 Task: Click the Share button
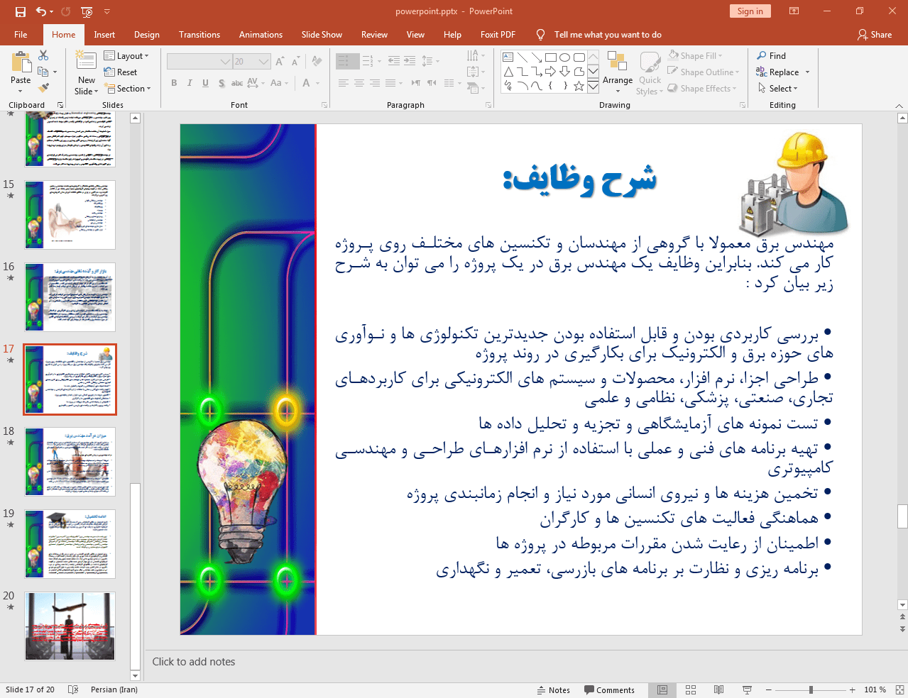pyautogui.click(x=875, y=35)
